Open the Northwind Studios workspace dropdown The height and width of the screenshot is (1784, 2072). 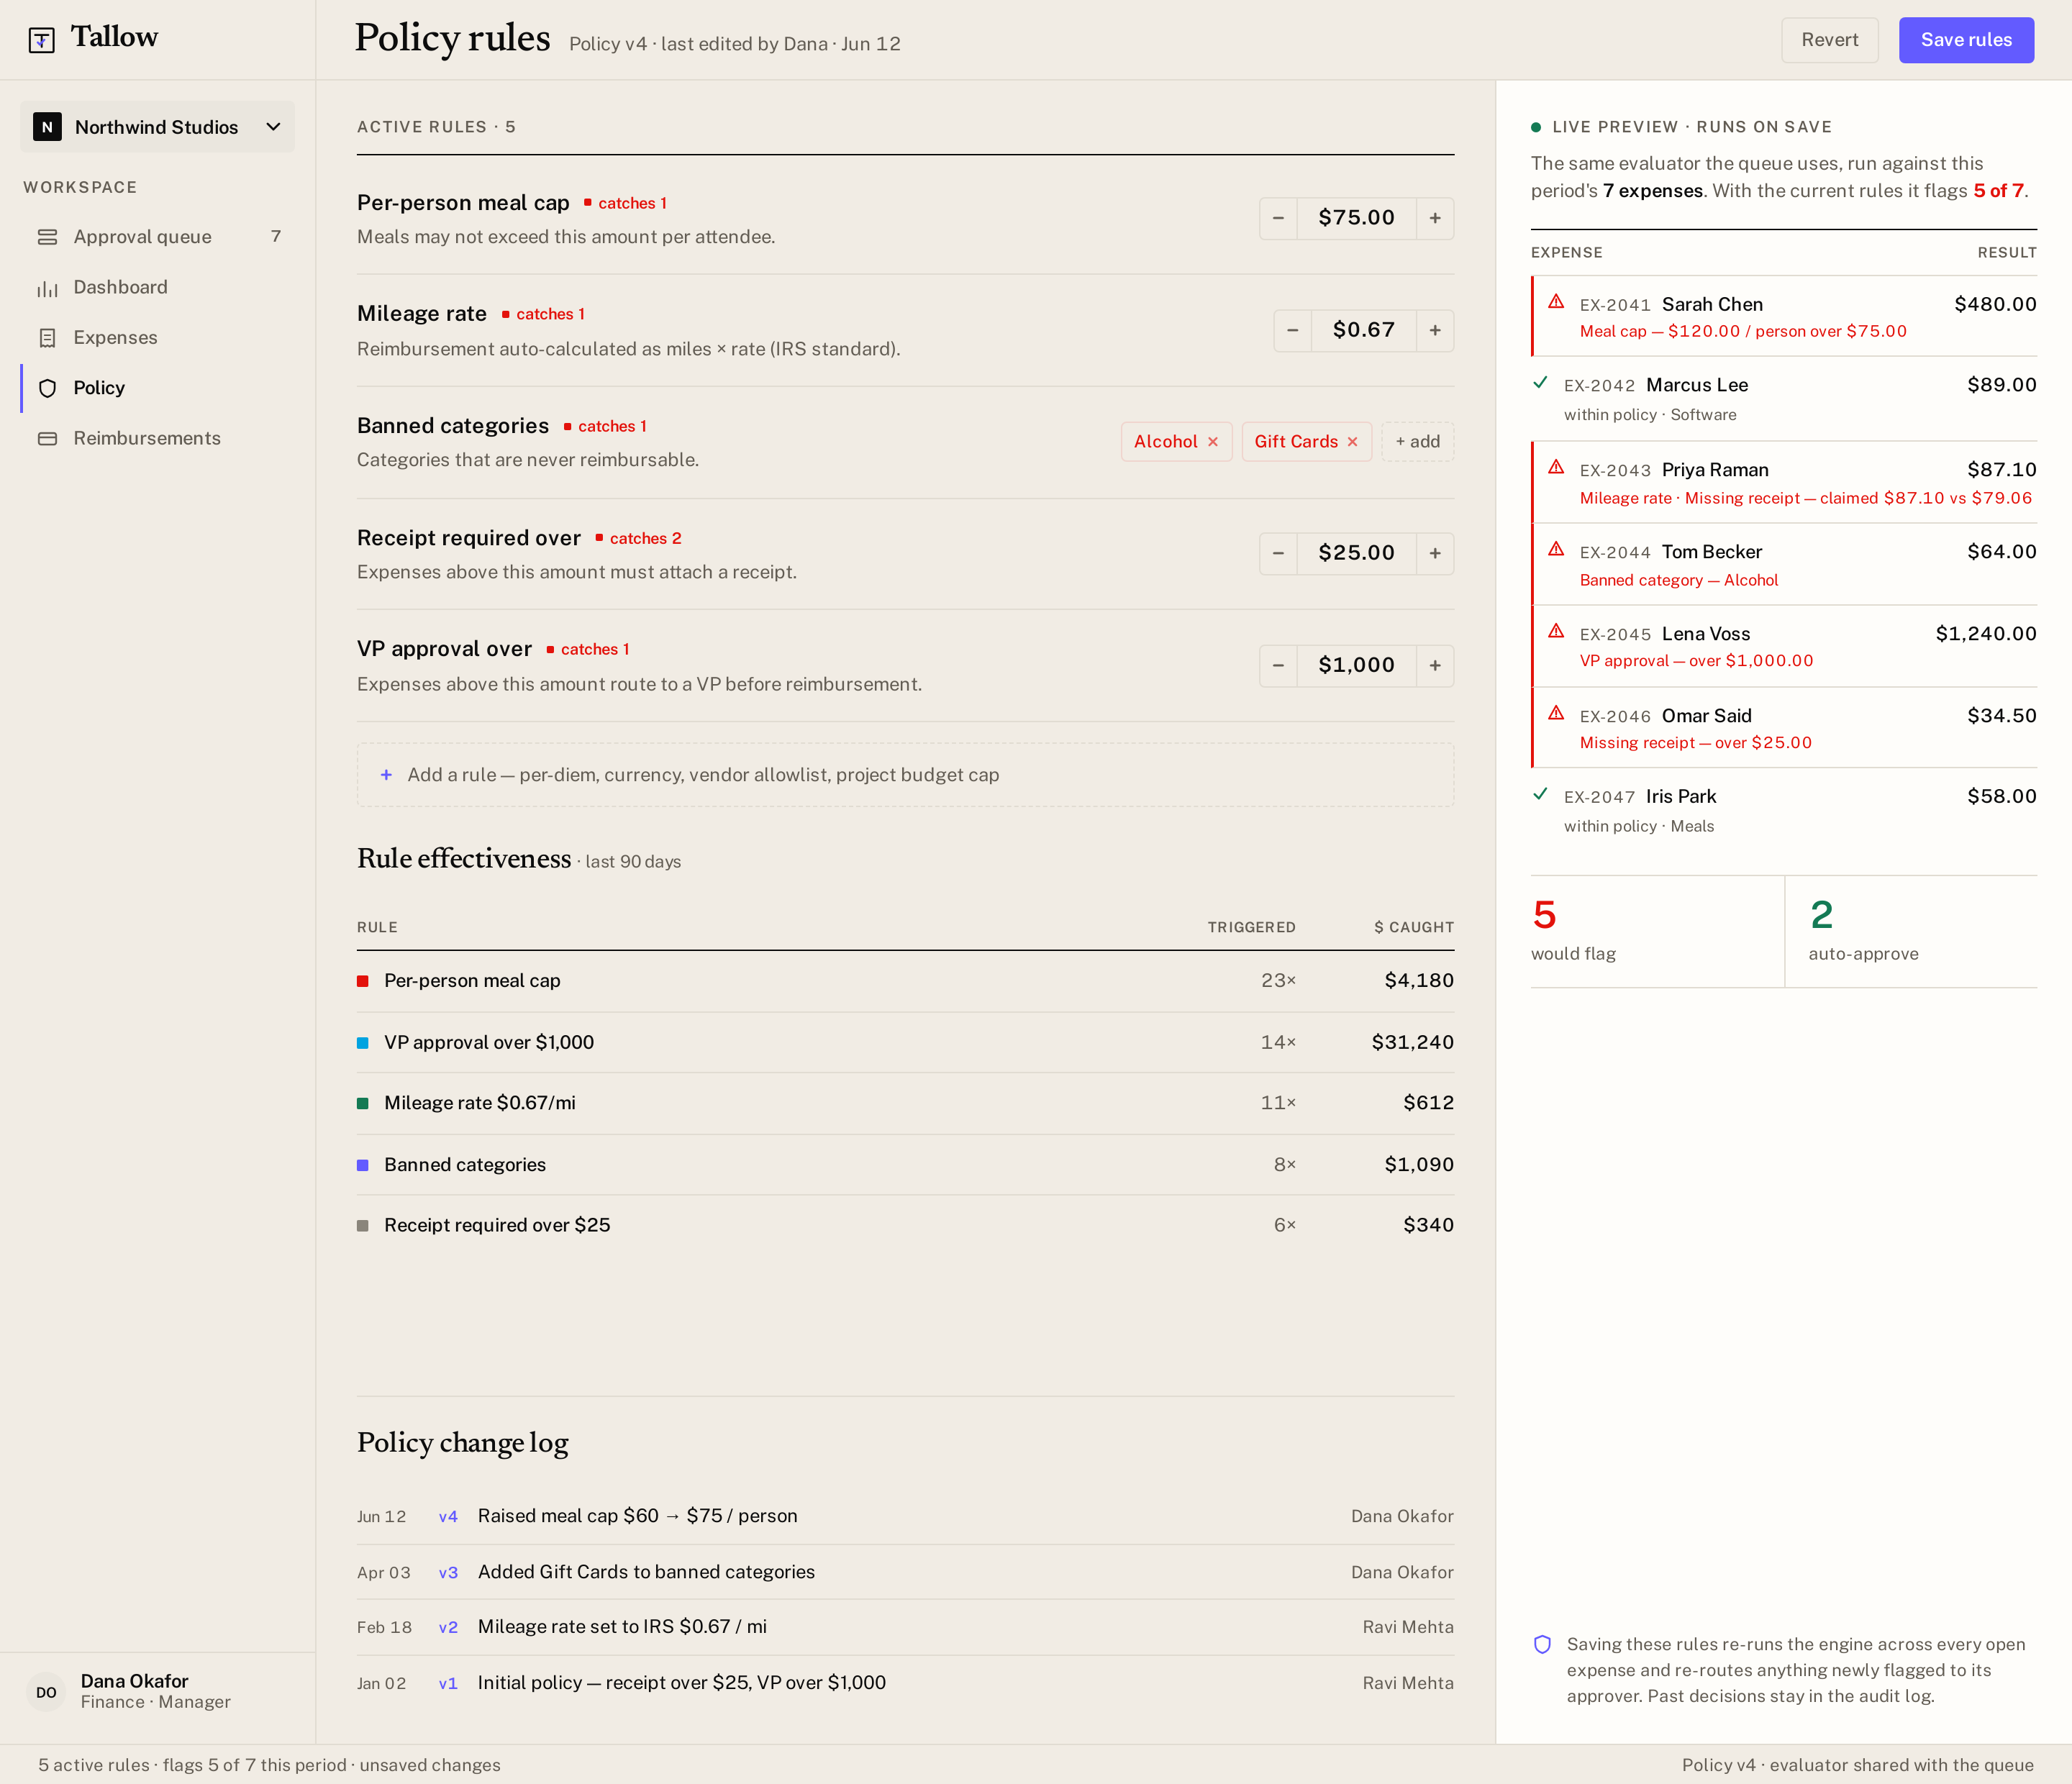point(157,127)
